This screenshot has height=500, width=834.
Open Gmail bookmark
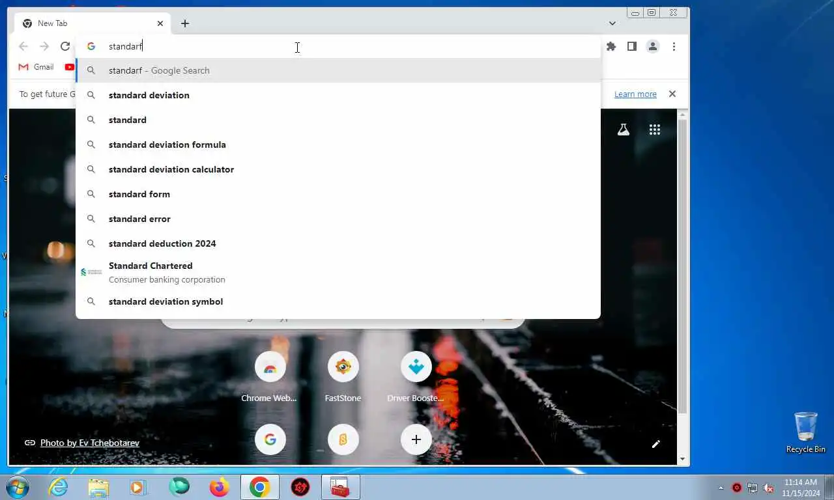pyautogui.click(x=36, y=67)
